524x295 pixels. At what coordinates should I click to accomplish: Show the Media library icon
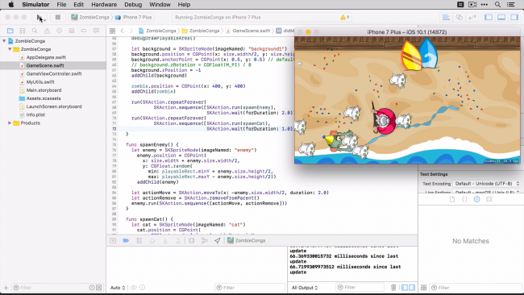489,199
